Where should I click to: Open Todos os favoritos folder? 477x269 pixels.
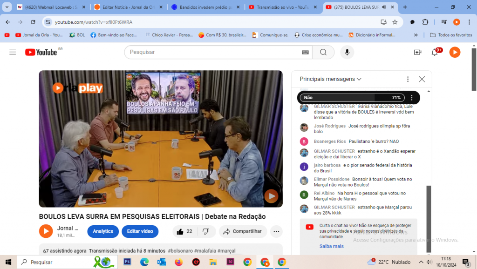point(451,35)
